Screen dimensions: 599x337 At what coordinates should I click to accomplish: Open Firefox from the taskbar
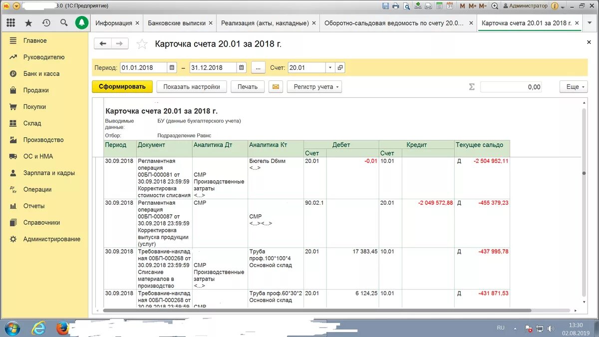click(62, 328)
